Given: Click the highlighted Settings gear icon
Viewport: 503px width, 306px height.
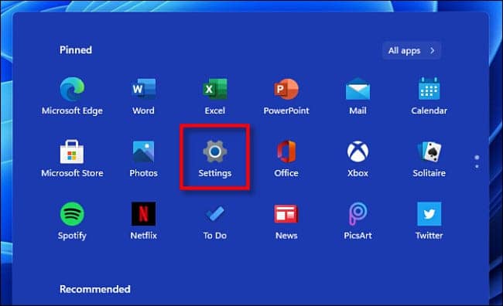Looking at the screenshot, I should pyautogui.click(x=215, y=151).
